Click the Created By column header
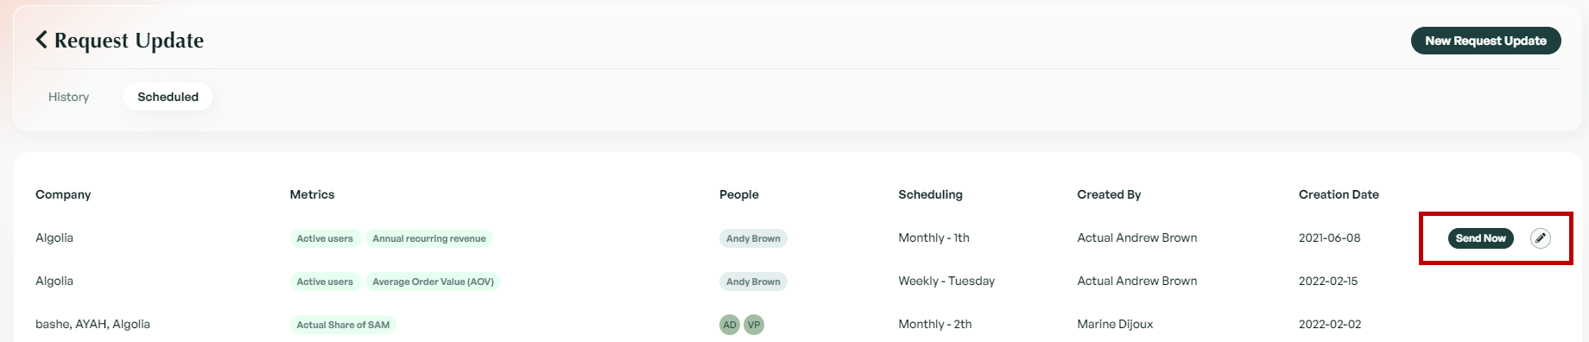Image resolution: width=1589 pixels, height=342 pixels. pos(1109,194)
